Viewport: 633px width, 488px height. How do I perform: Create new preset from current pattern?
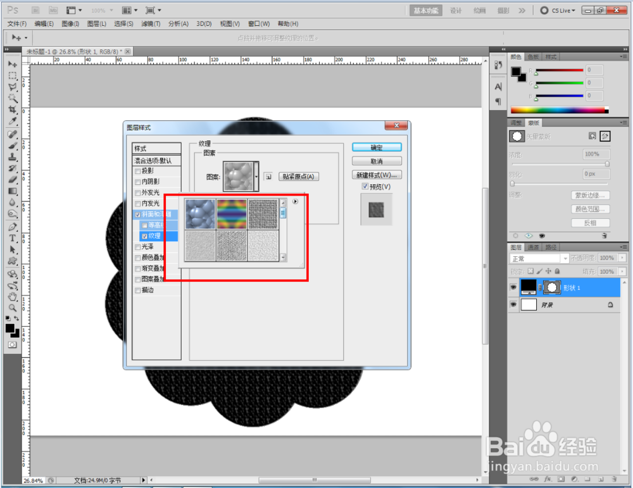[268, 177]
